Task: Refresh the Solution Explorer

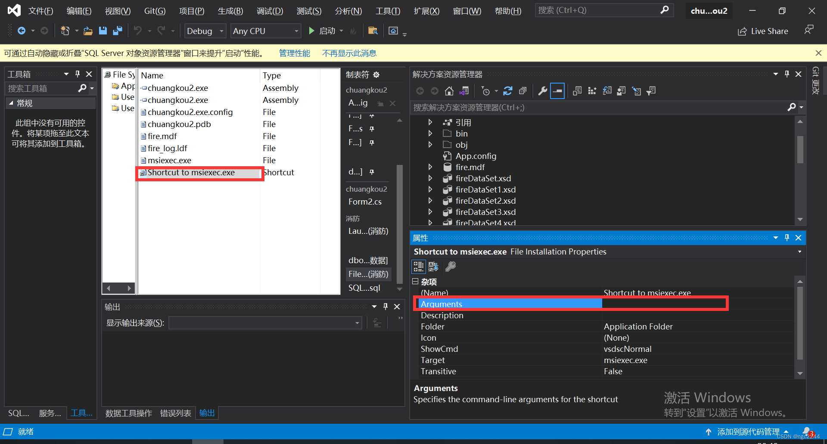Action: (508, 91)
